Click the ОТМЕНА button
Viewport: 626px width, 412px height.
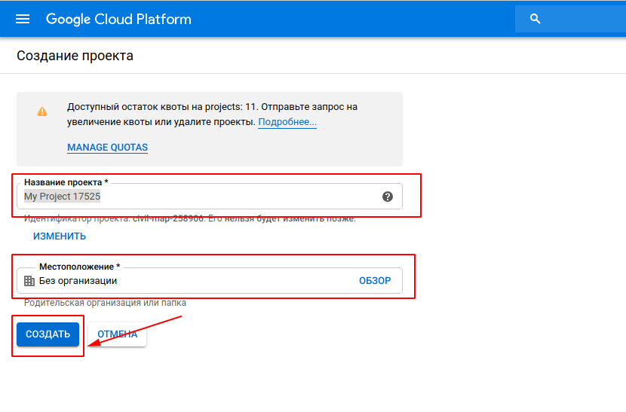pyautogui.click(x=118, y=334)
